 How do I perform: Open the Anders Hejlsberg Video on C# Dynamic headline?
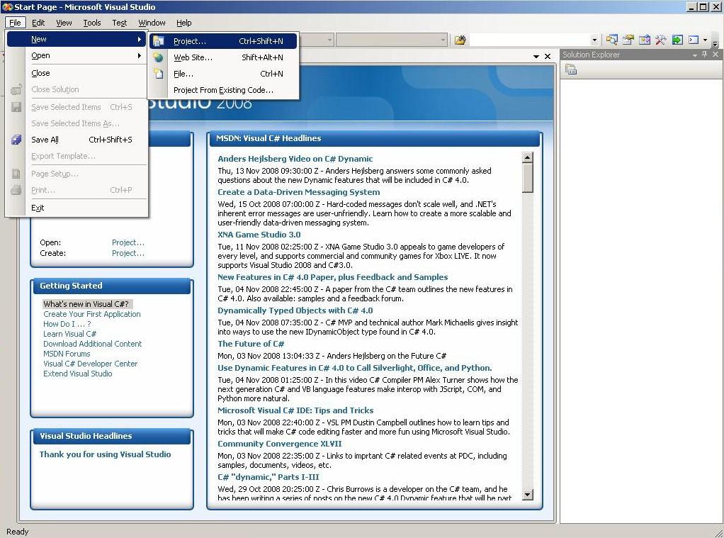295,159
